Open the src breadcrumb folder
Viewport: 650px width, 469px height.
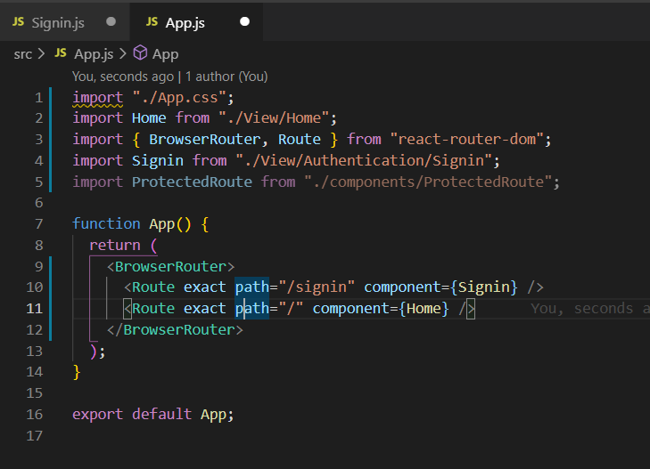[23, 54]
